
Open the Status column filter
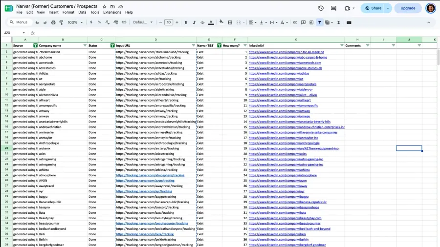click(x=112, y=45)
